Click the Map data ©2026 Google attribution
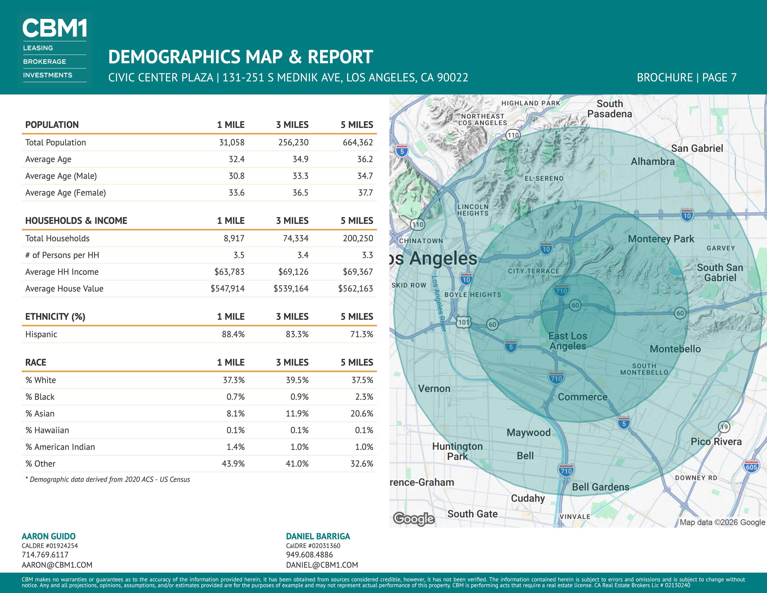Image resolution: width=767 pixels, height=593 pixels. tap(722, 522)
